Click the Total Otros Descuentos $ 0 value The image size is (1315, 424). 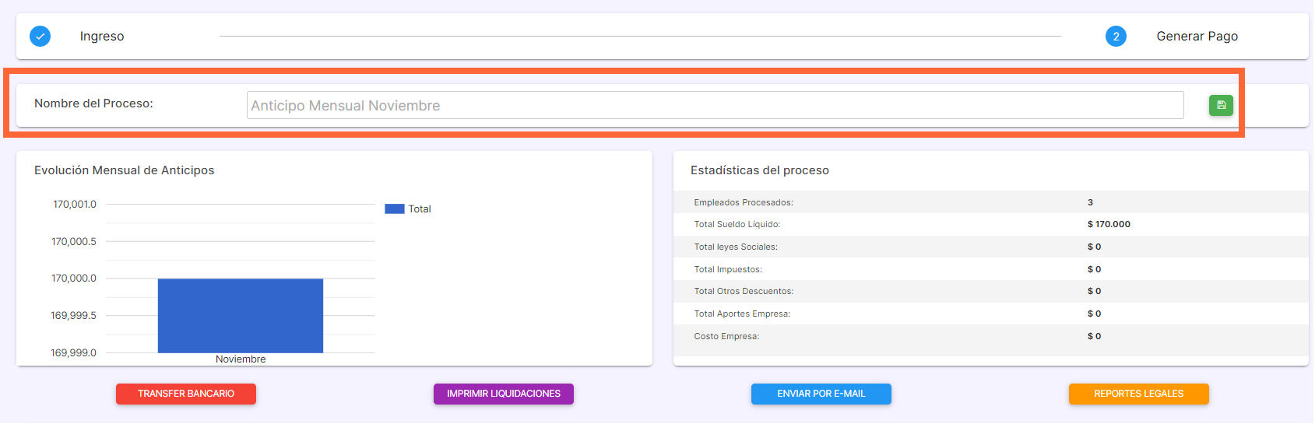[x=1094, y=291]
